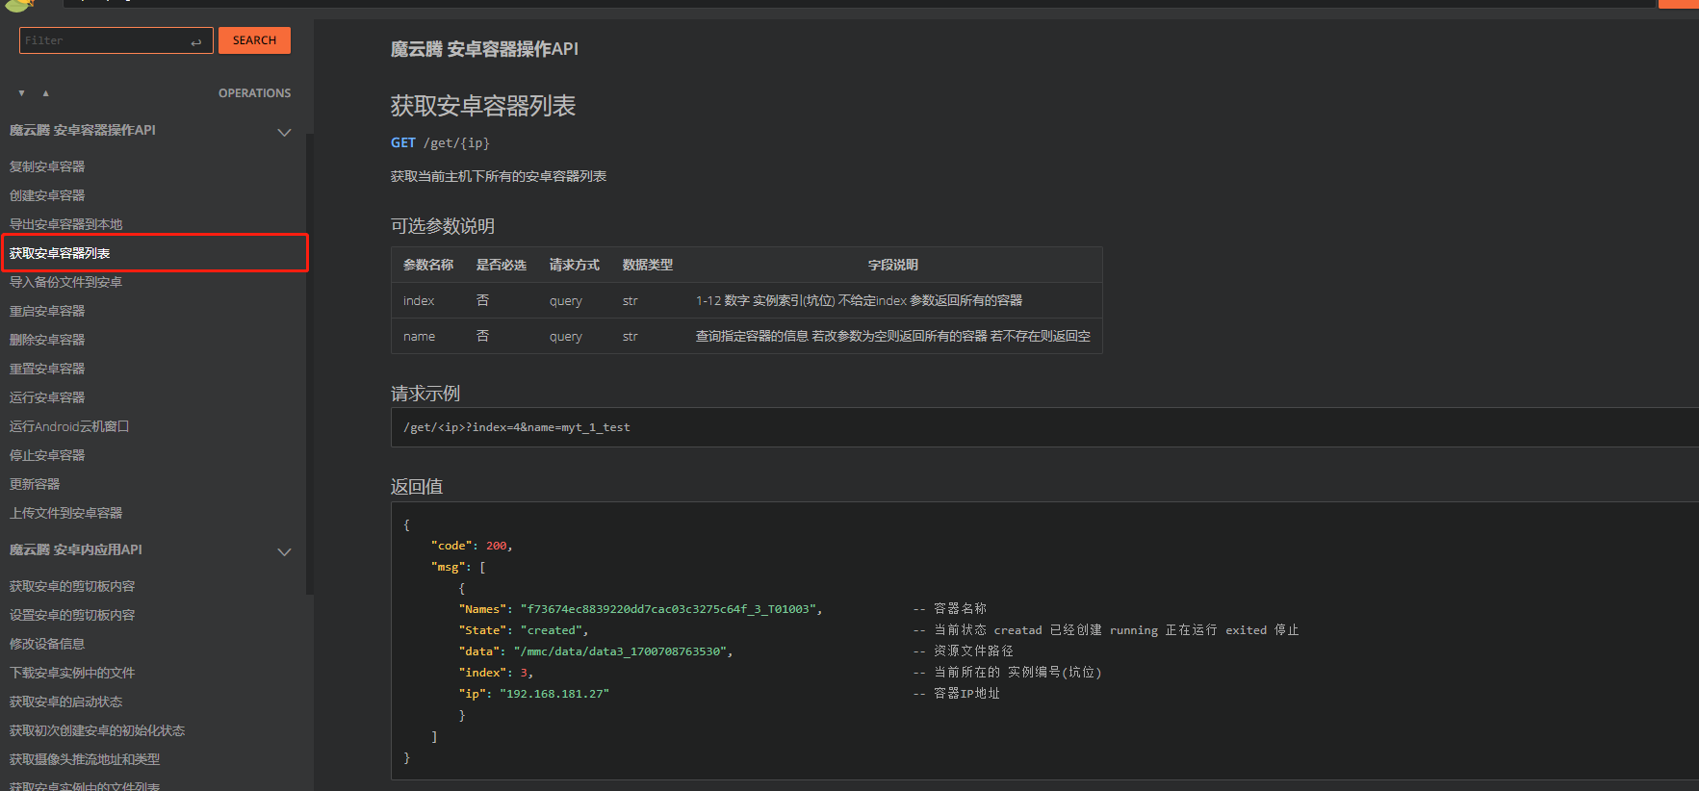This screenshot has height=791, width=1699.
Task: Open the 删除安卓容器 entry
Action: (47, 340)
